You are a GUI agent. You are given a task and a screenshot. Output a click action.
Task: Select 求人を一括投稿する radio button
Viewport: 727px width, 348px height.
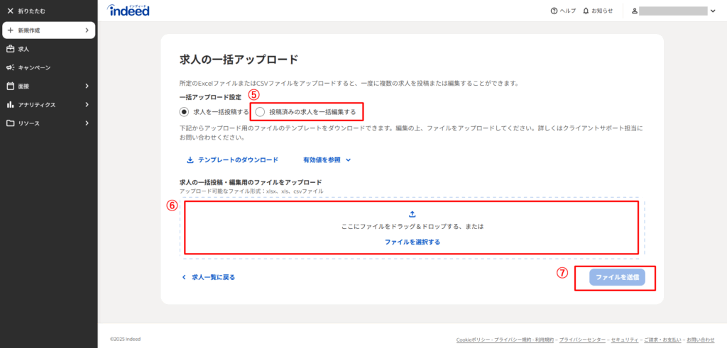coord(185,112)
